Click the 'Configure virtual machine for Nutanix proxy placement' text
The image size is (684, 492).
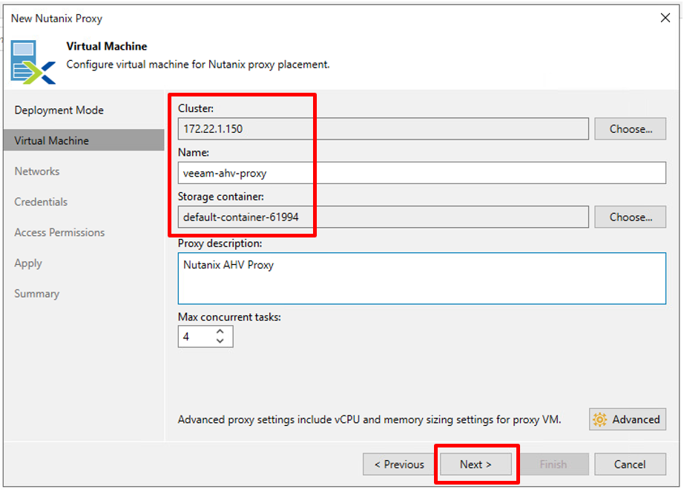pos(198,65)
